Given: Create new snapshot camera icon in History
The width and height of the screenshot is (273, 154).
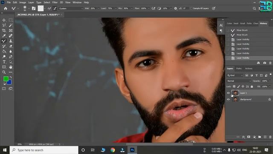Looking at the screenshot, I should (x=264, y=63).
